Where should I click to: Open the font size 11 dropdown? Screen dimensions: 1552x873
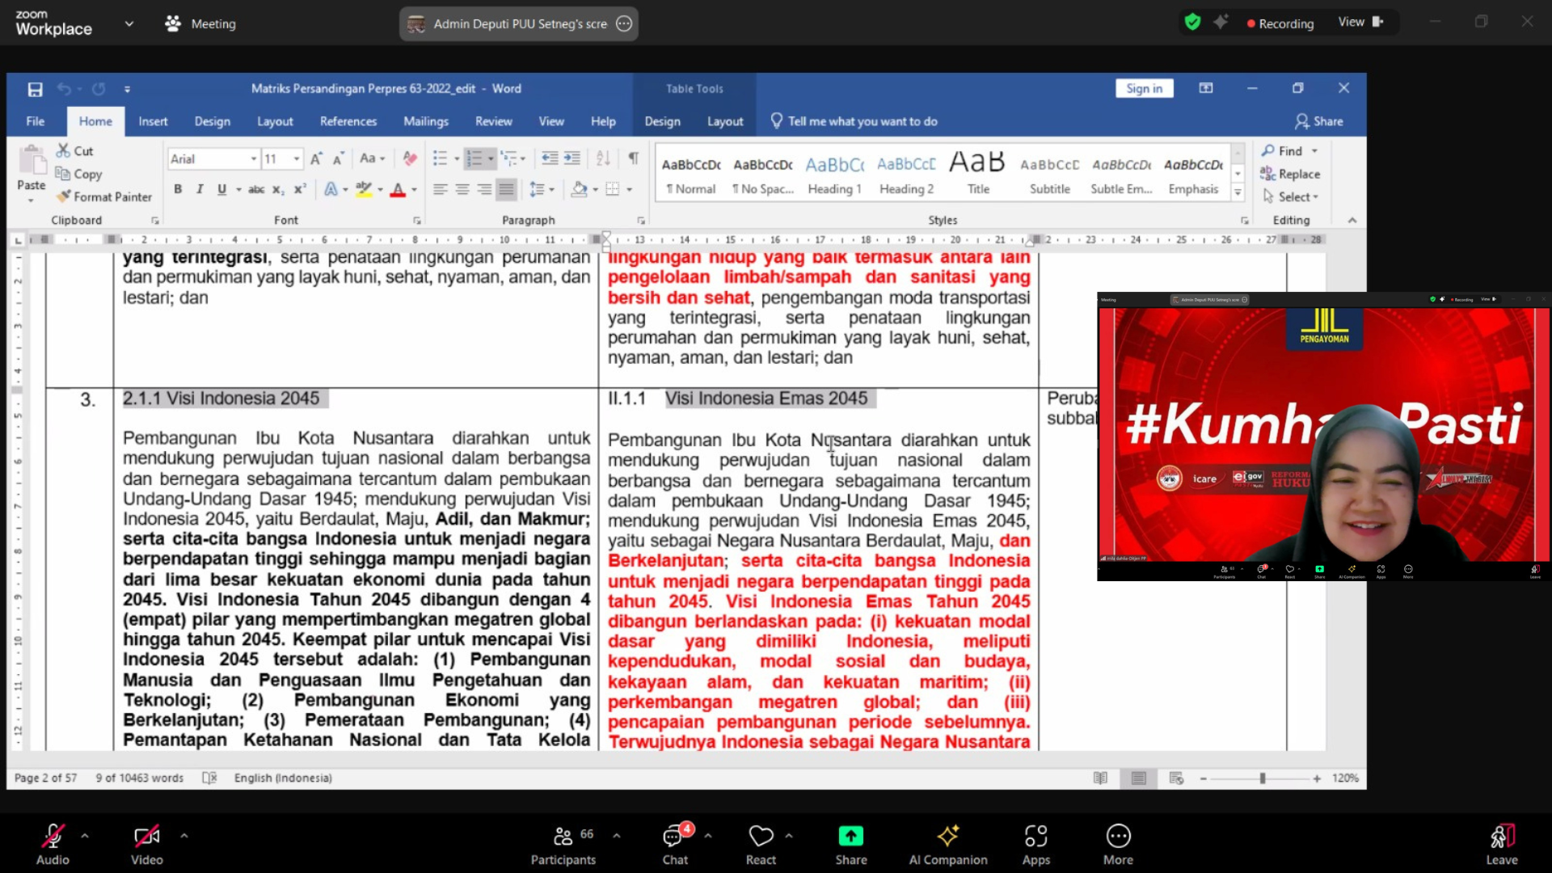(x=297, y=158)
